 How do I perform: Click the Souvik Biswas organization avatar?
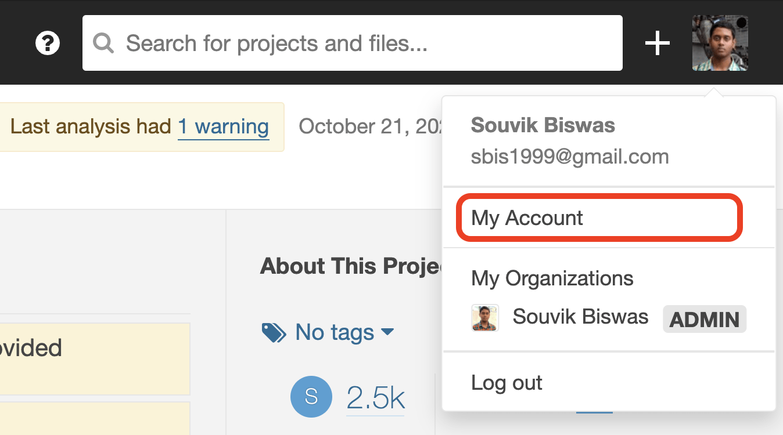(485, 317)
